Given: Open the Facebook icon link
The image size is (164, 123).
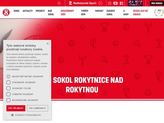Looking at the screenshot, I should (121, 3).
